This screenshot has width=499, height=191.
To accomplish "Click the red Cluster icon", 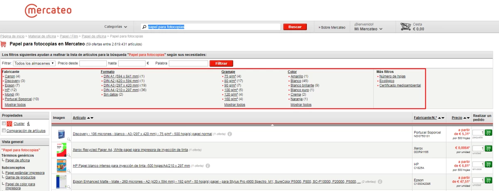I will [10, 123].
